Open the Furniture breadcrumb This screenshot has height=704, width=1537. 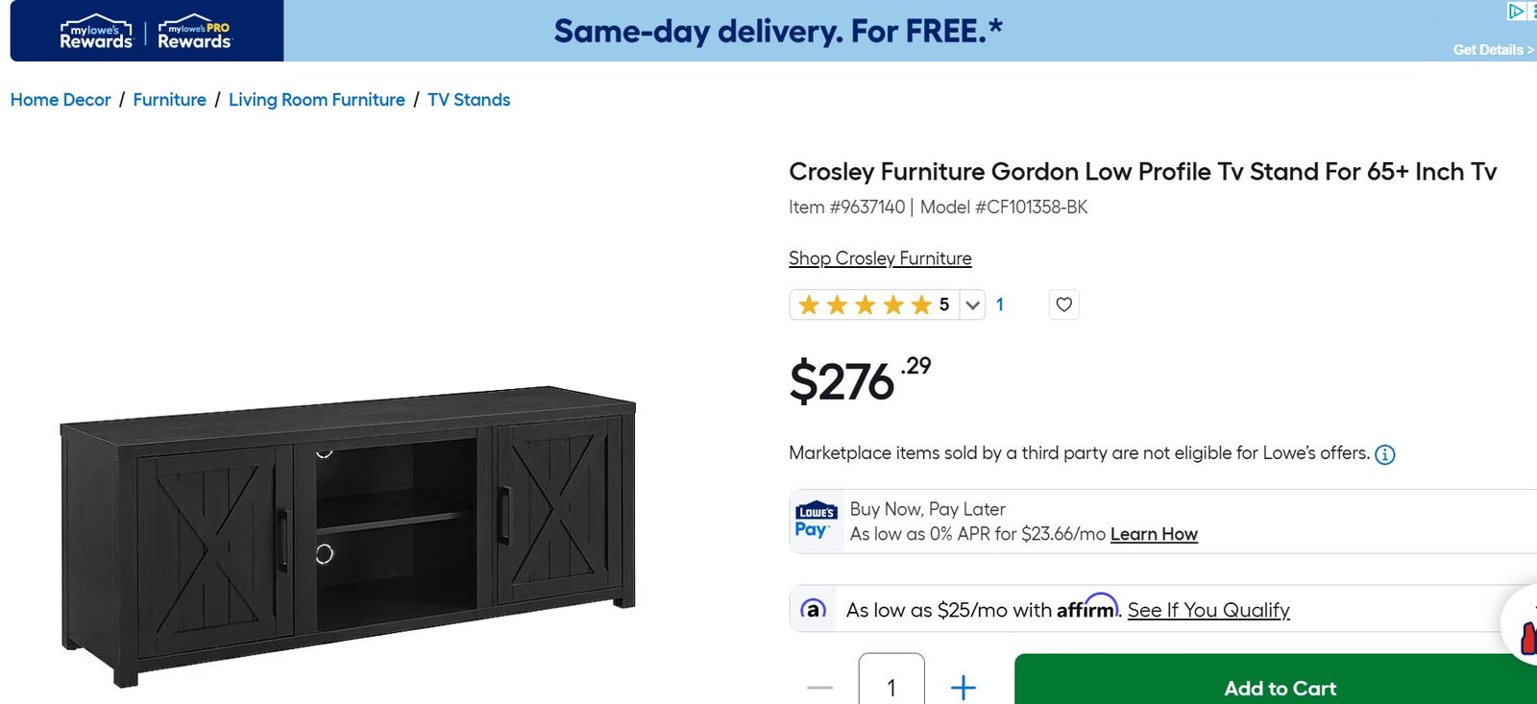coord(169,100)
